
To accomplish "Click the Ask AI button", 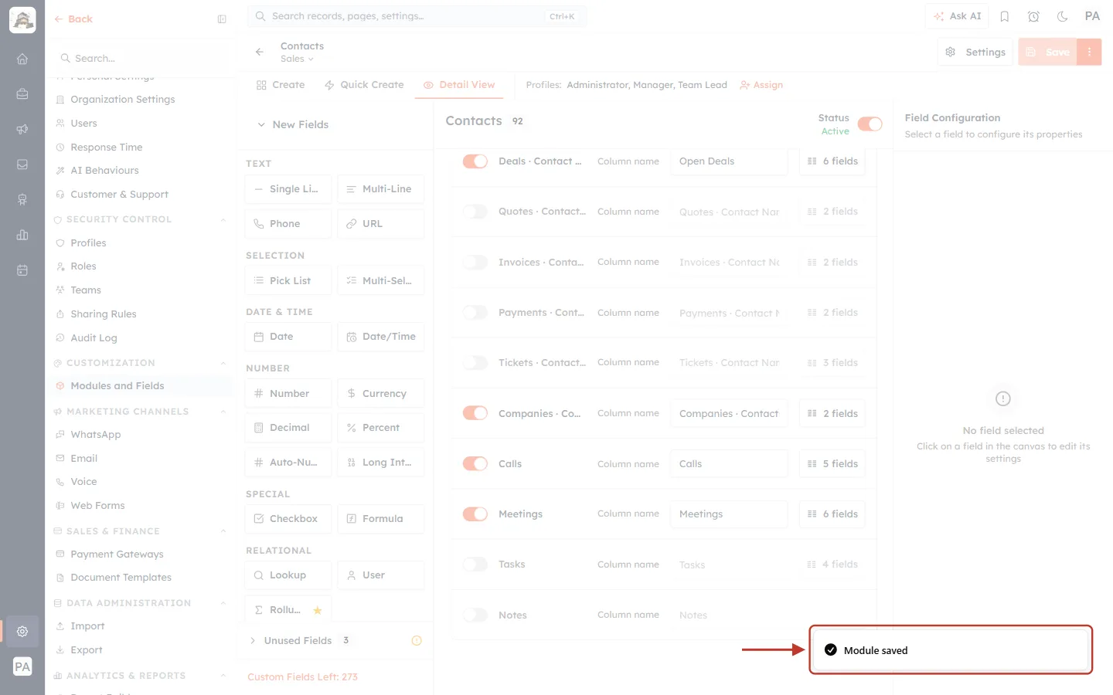I will click(957, 16).
